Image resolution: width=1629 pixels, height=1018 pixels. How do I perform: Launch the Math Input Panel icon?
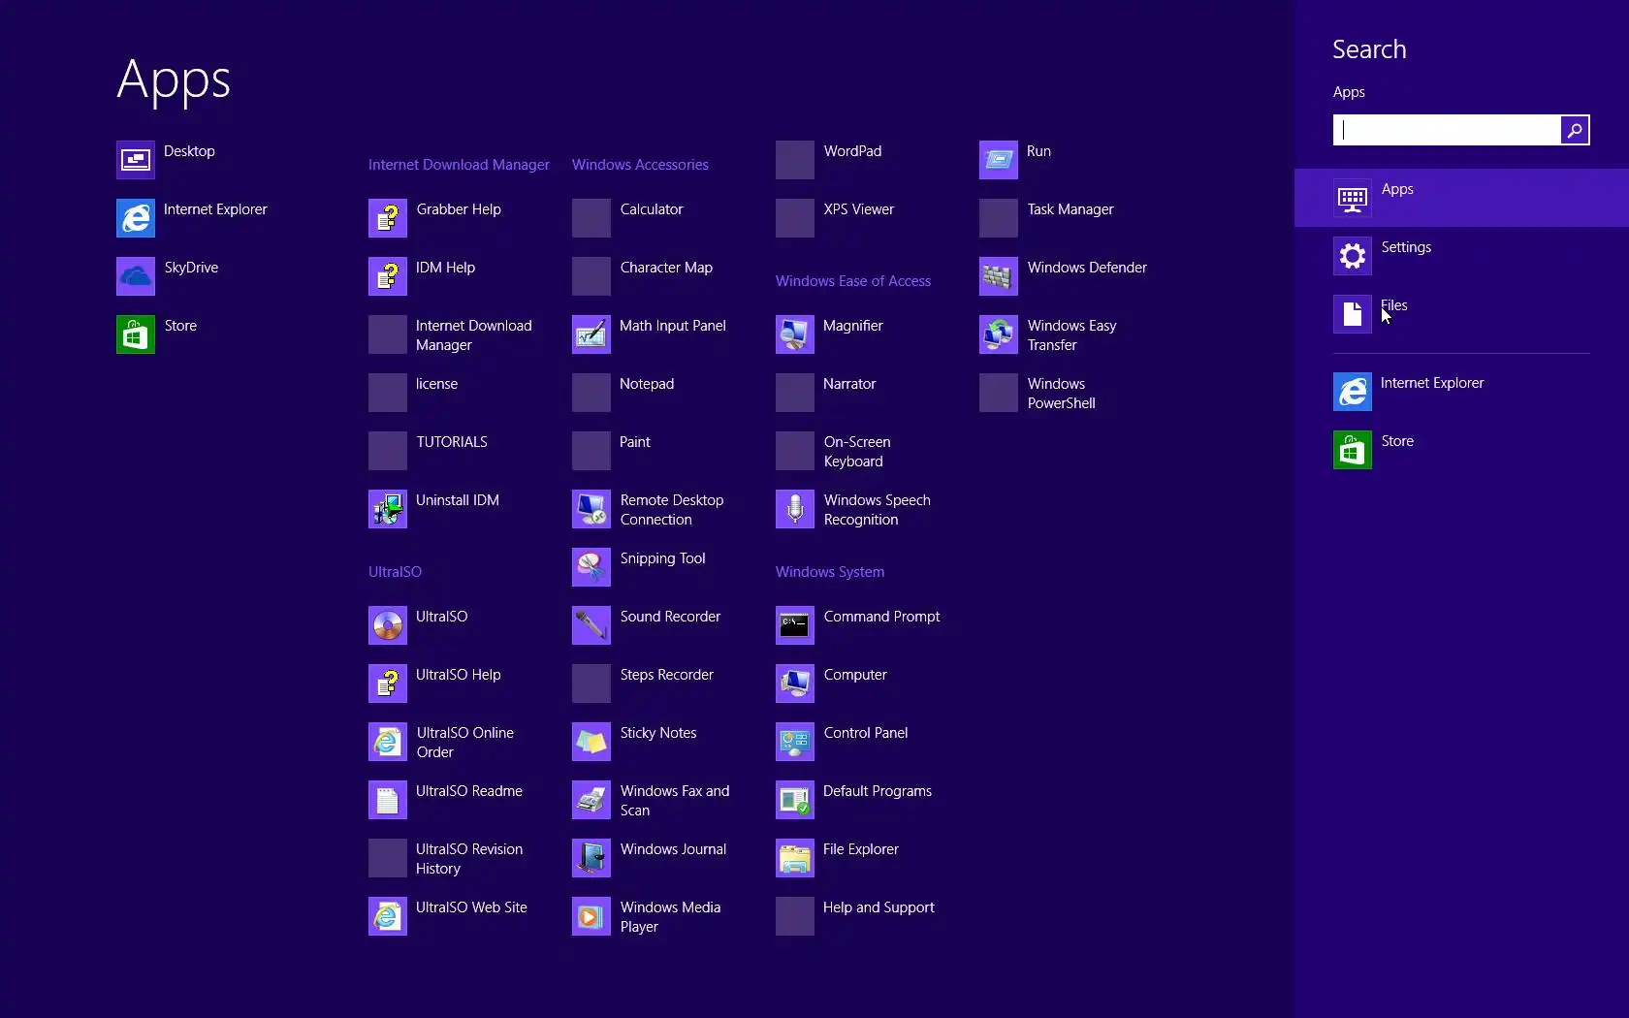click(591, 334)
